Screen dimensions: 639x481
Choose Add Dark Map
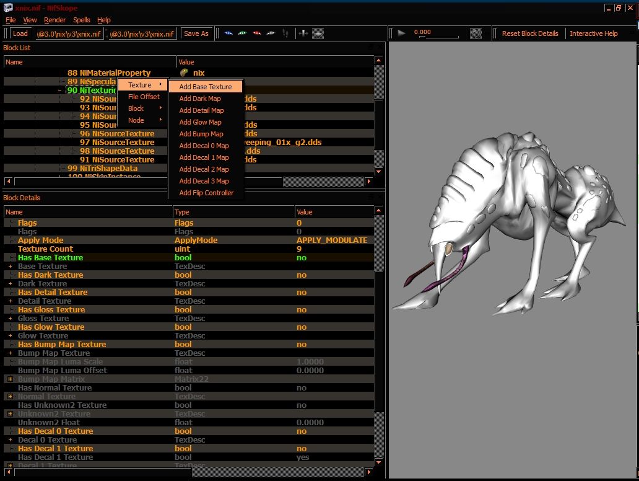200,99
